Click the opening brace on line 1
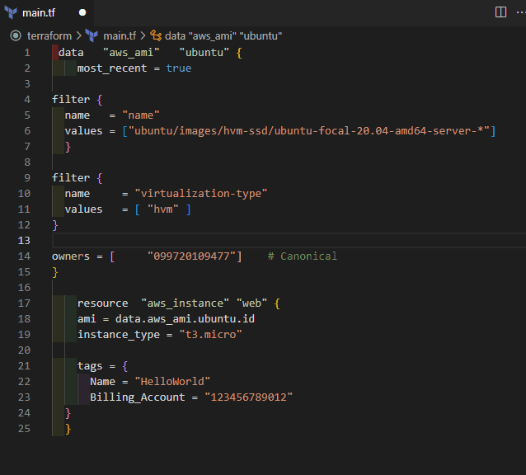Viewport: 526px width, 475px height. tap(239, 53)
